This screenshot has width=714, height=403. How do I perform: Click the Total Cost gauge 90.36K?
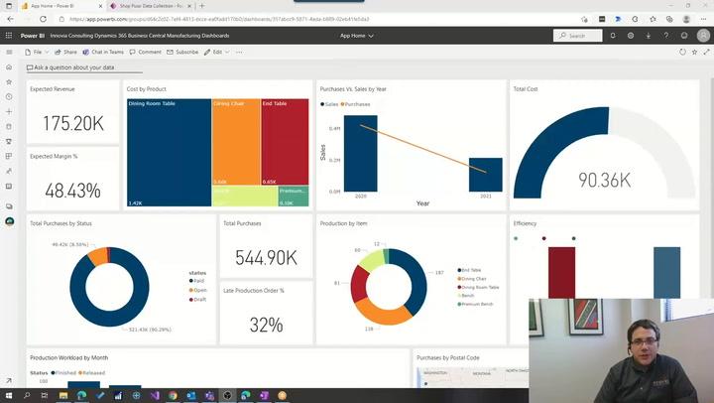click(x=604, y=146)
